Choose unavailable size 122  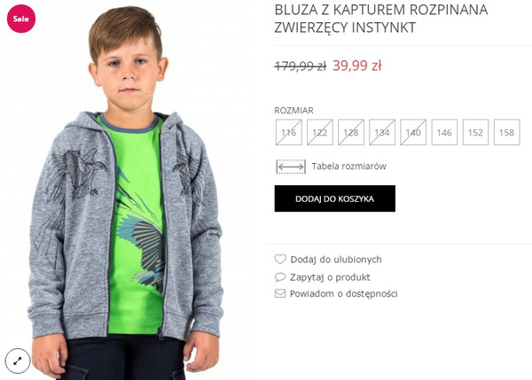(x=320, y=132)
